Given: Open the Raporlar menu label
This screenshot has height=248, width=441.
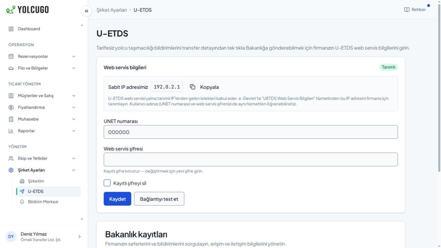Looking at the screenshot, I should pyautogui.click(x=26, y=131).
